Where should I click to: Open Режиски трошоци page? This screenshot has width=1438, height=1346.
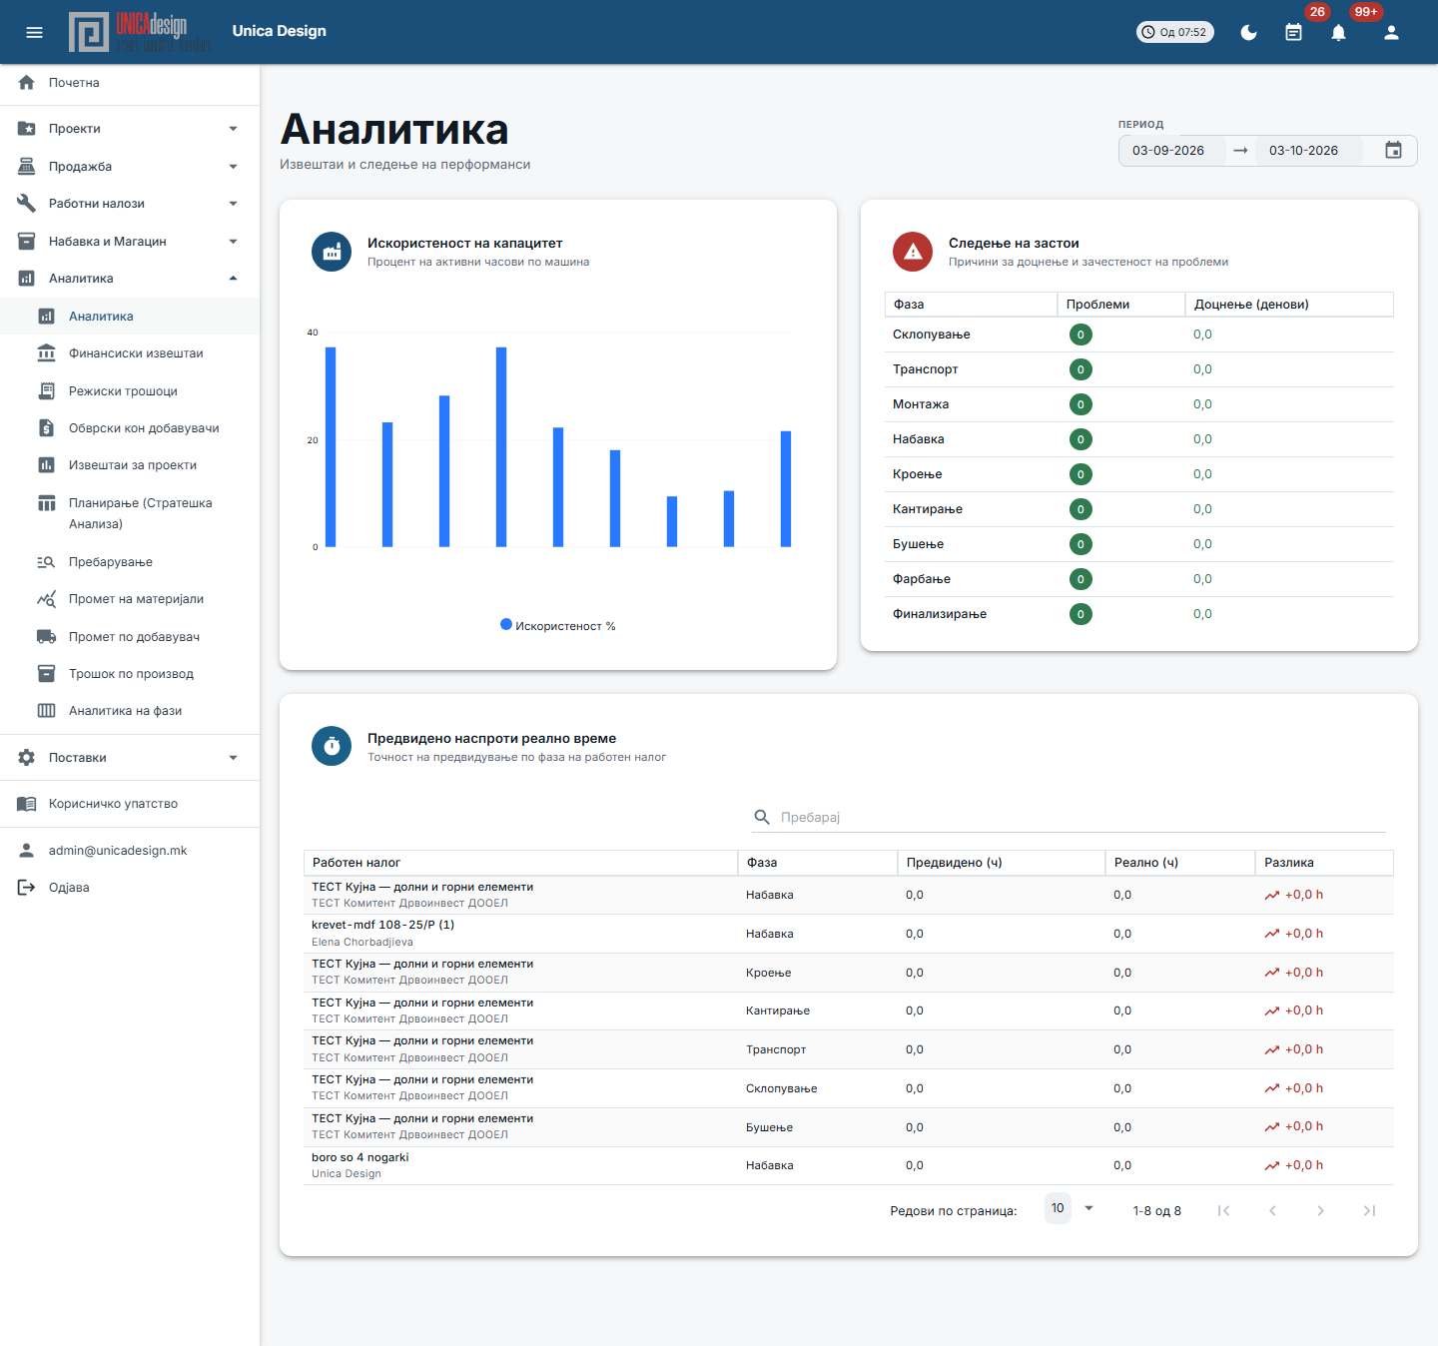point(130,391)
